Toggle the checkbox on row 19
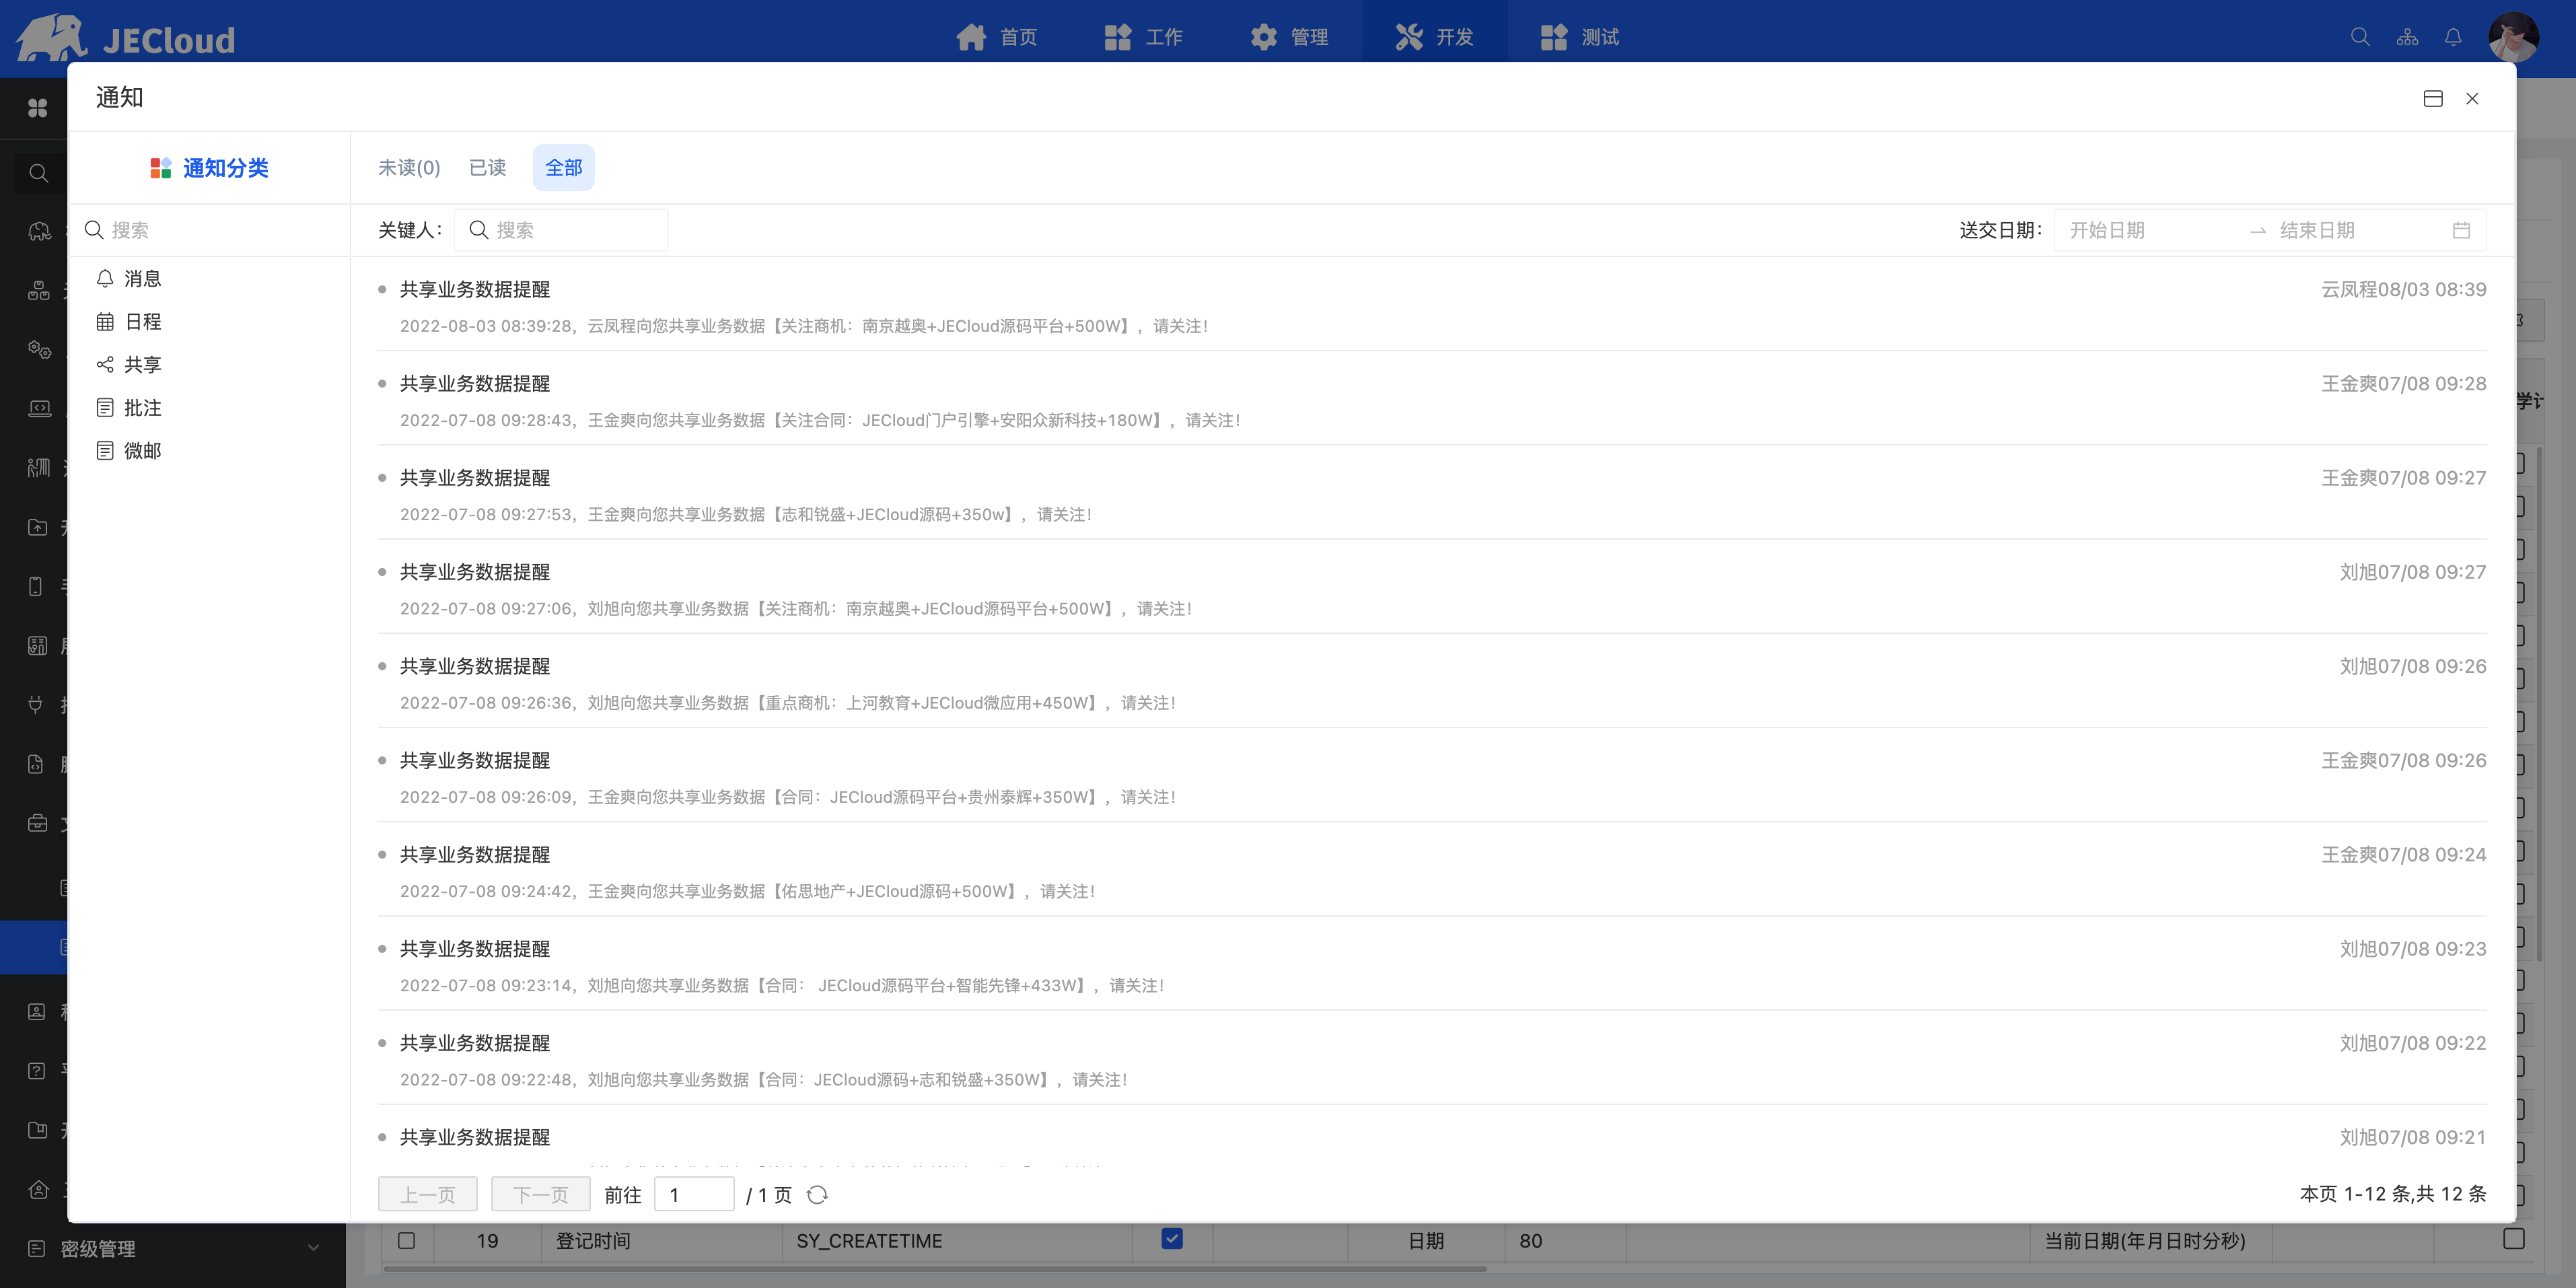Image resolution: width=2576 pixels, height=1288 pixels. (x=406, y=1241)
